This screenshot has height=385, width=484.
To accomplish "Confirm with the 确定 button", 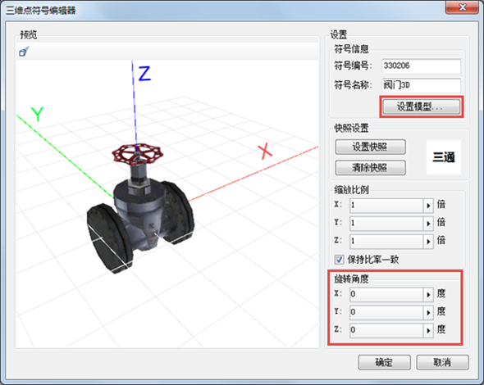I will pos(384,363).
